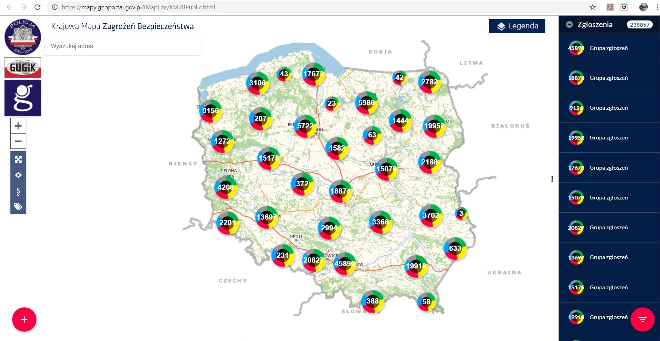Expand the three-dot handle on map edge
This screenshot has height=341, width=660.
pos(552,179)
